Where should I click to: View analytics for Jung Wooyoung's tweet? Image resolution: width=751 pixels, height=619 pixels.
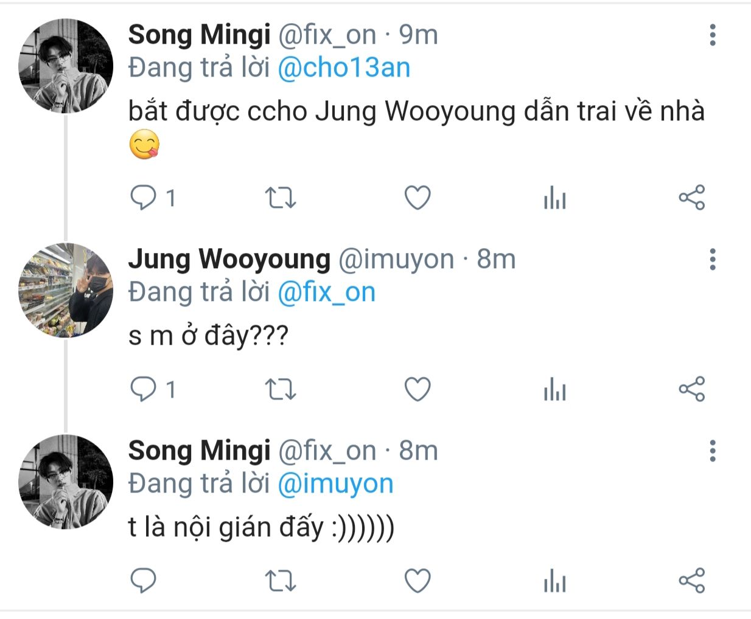coord(554,390)
